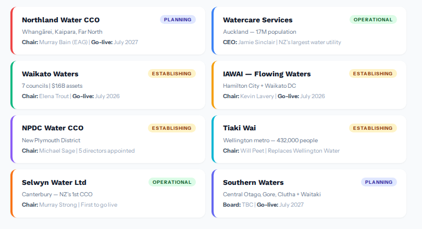Click the ESTABLISHING badge on NPDC Water CCO

pos(172,128)
